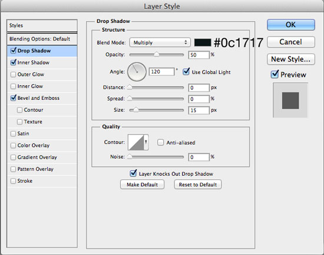This screenshot has width=324, height=255.
Task: Click Make Default button
Action: (142, 184)
